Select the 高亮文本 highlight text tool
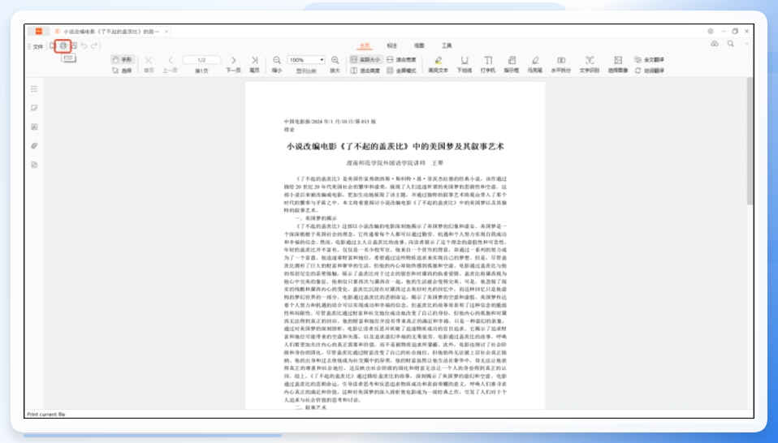The width and height of the screenshot is (778, 443). [x=438, y=64]
